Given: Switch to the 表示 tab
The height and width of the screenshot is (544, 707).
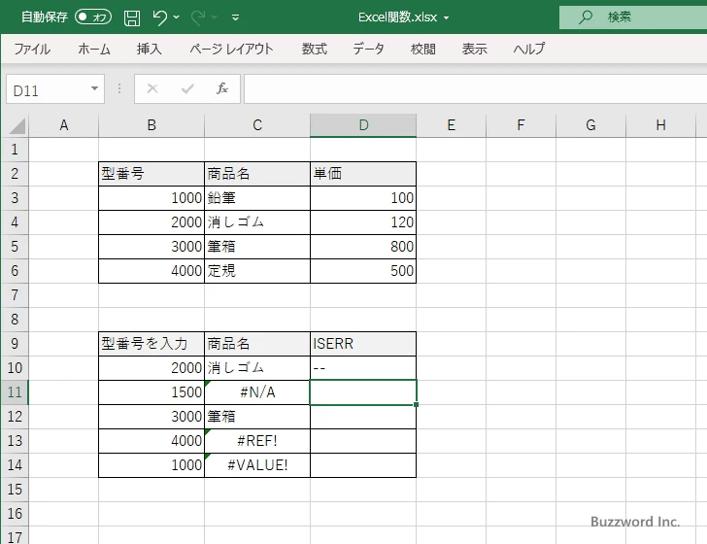Looking at the screenshot, I should (x=474, y=49).
